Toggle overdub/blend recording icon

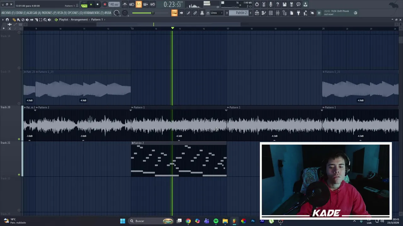coord(145,4)
